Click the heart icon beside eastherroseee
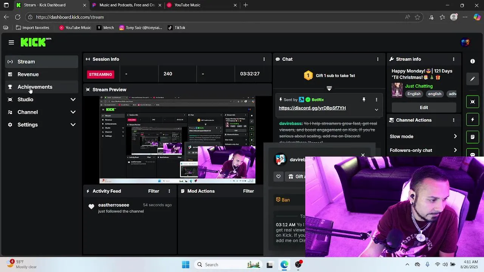Image resolution: width=484 pixels, height=272 pixels. click(91, 207)
